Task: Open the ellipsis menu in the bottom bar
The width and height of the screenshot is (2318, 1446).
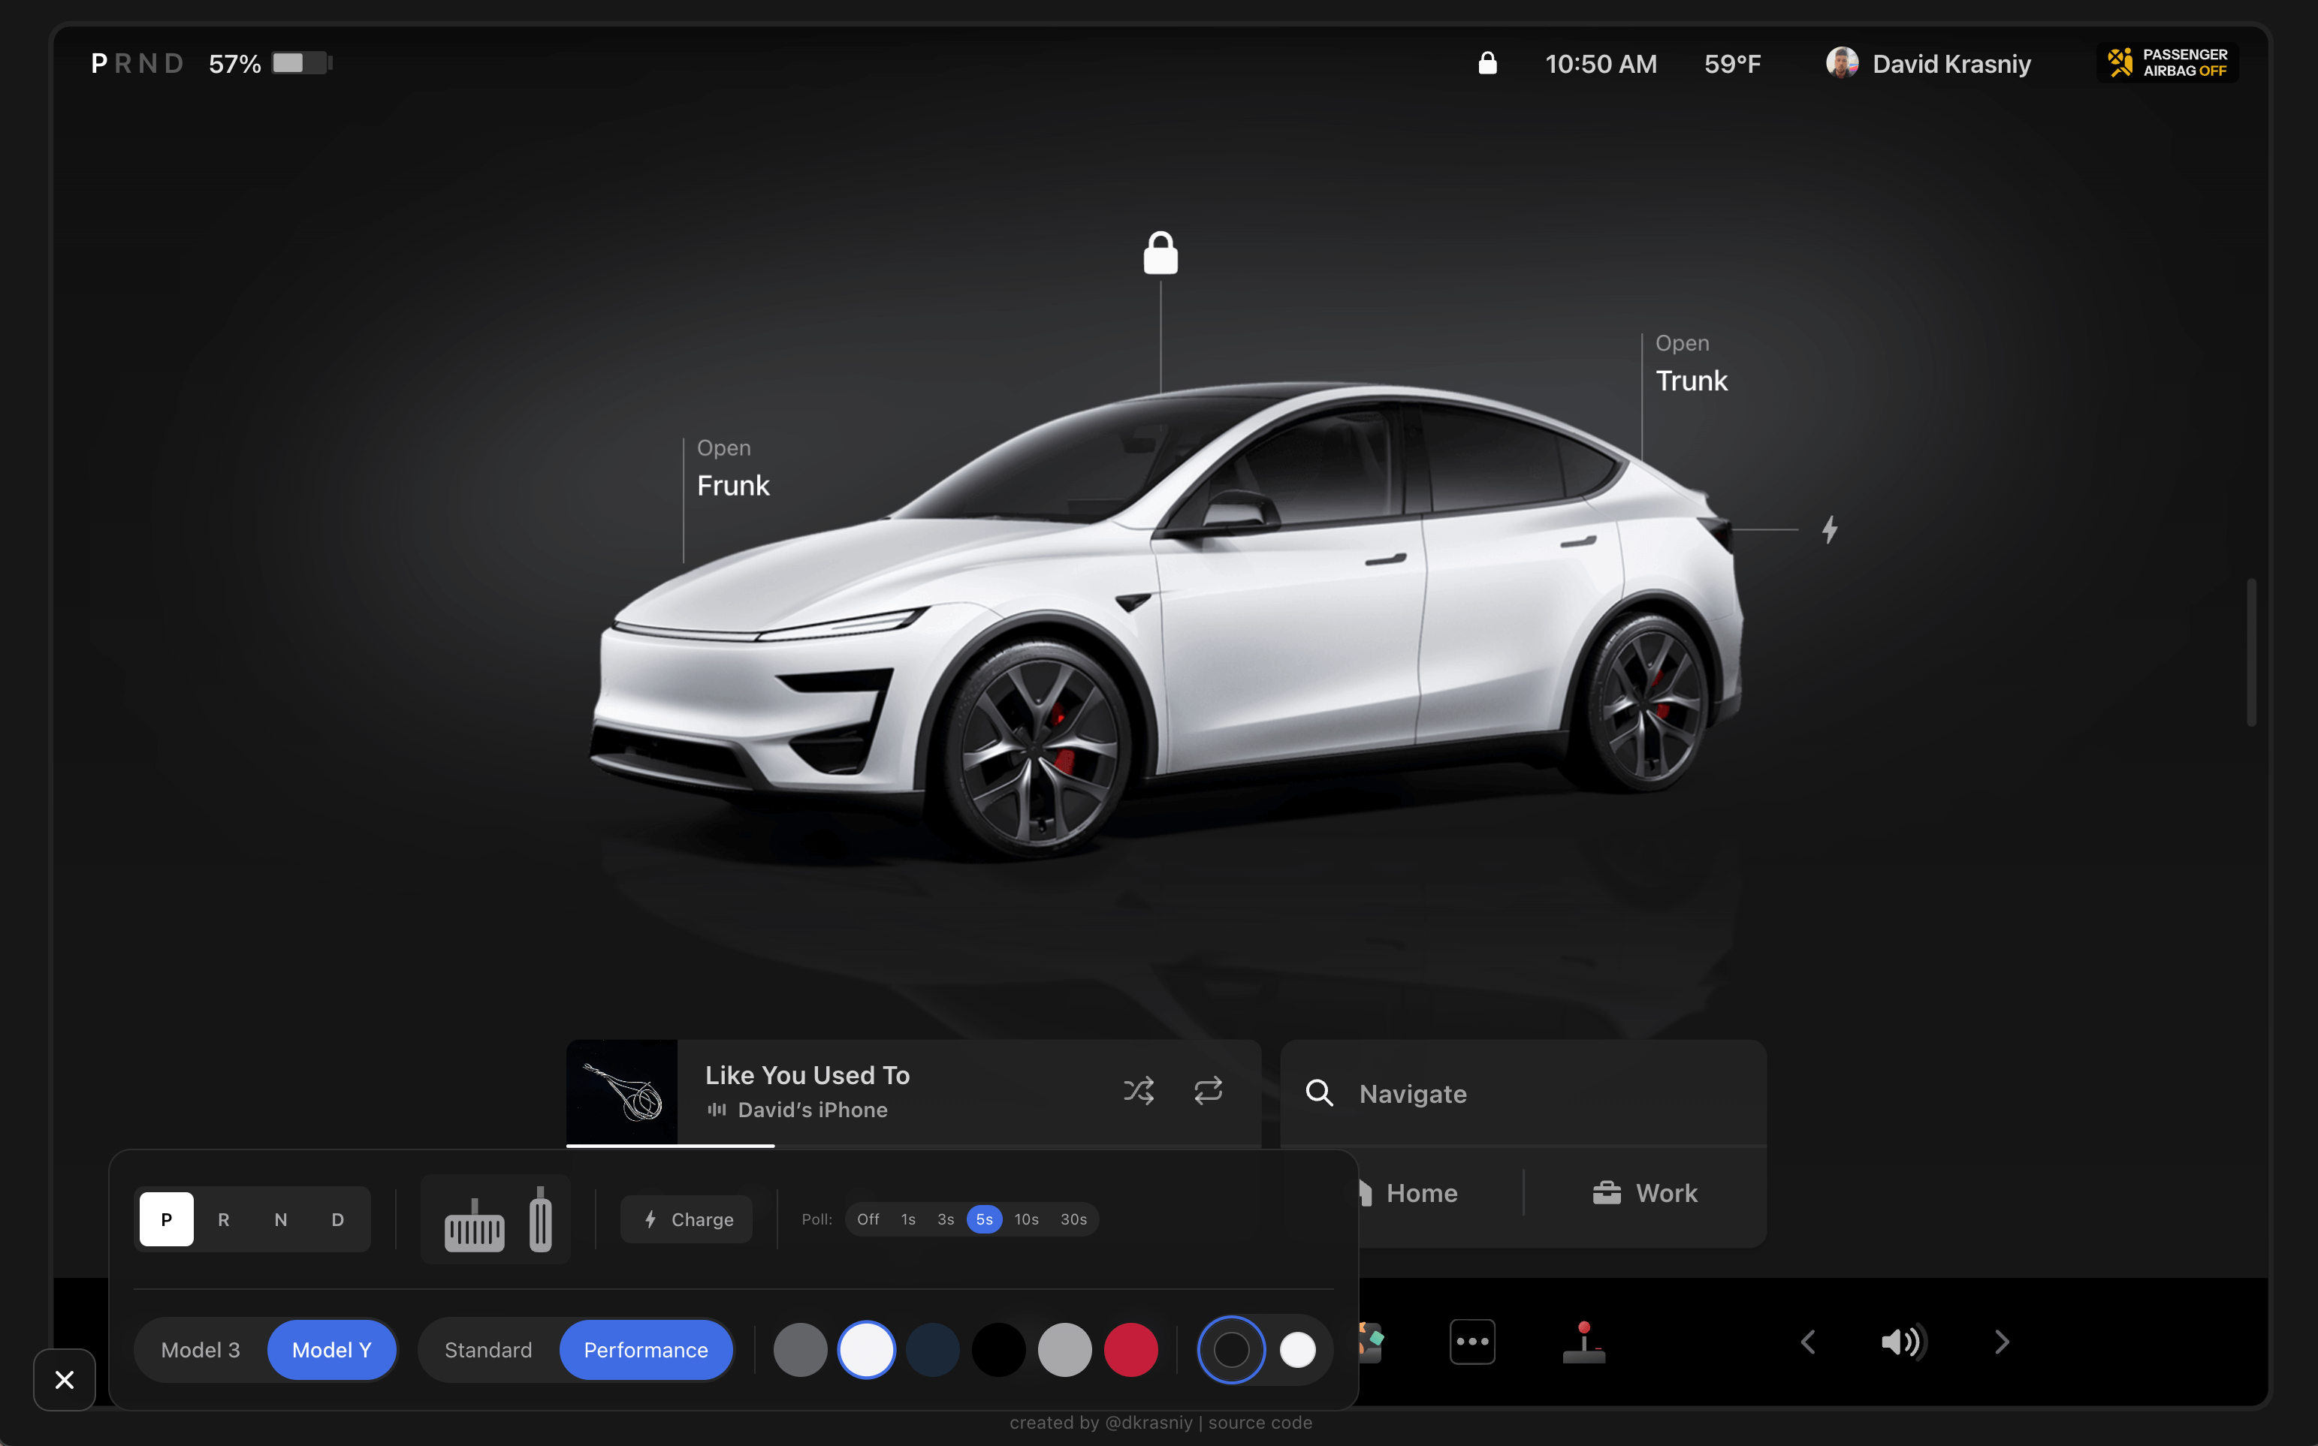Action: (x=1472, y=1341)
